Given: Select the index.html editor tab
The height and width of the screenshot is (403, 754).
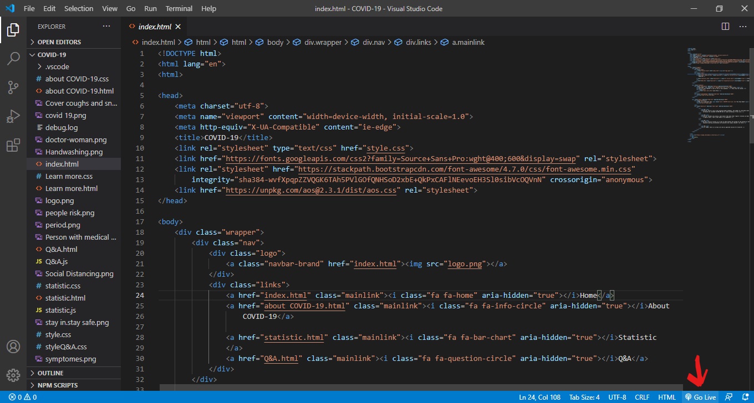Looking at the screenshot, I should (x=154, y=26).
